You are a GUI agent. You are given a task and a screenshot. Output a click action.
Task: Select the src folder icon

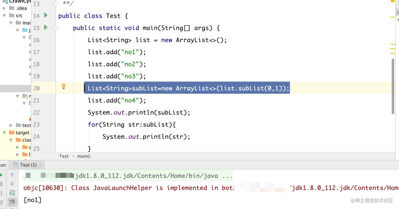tap(12, 16)
